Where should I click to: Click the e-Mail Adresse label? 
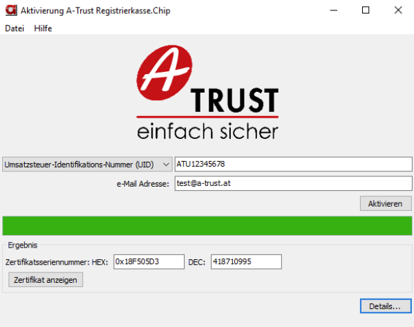pos(143,184)
